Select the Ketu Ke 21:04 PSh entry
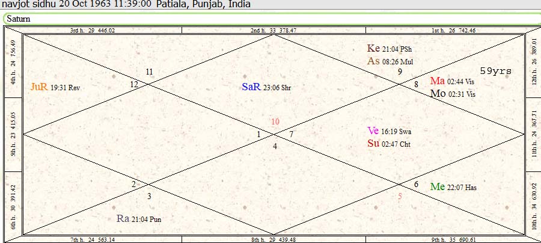The image size is (541, 243). pos(390,49)
